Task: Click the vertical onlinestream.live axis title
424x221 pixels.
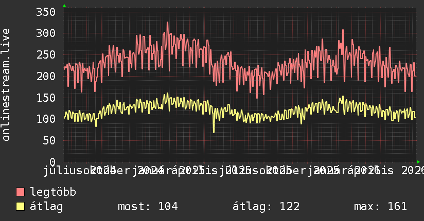Action: click(6, 85)
